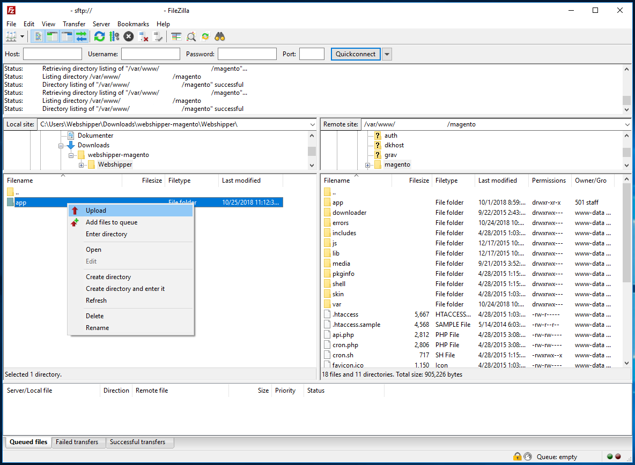Open the directory listing filters dialog
The height and width of the screenshot is (465, 635).
[x=176, y=36]
